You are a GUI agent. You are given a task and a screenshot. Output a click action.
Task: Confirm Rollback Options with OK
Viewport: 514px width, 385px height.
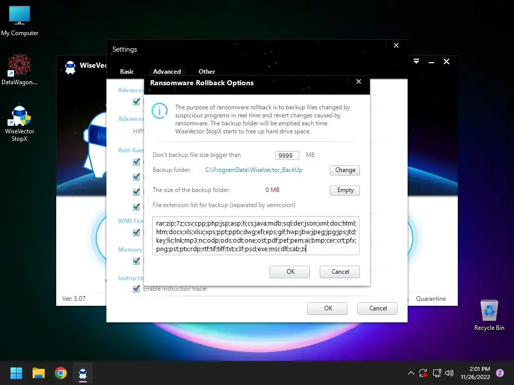click(x=290, y=272)
